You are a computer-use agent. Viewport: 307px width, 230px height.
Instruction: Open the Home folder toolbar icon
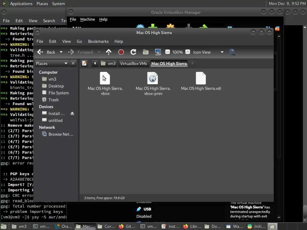[146, 52]
